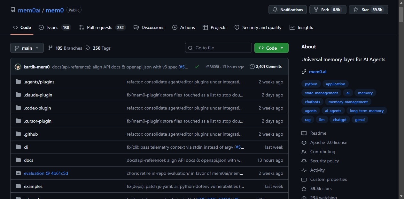Open the Readme sidebar link

314,133
